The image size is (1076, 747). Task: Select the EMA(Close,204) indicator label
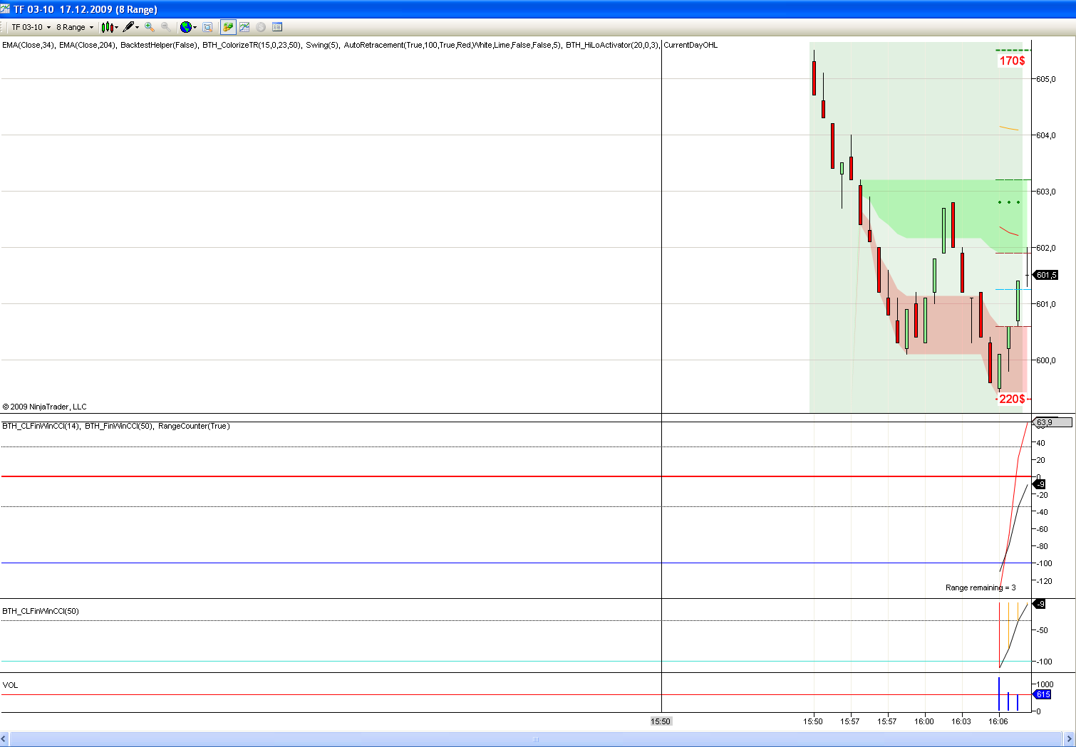pos(88,45)
